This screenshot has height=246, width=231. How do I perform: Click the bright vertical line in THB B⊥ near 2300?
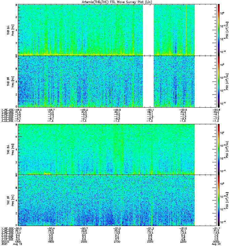(186, 30)
